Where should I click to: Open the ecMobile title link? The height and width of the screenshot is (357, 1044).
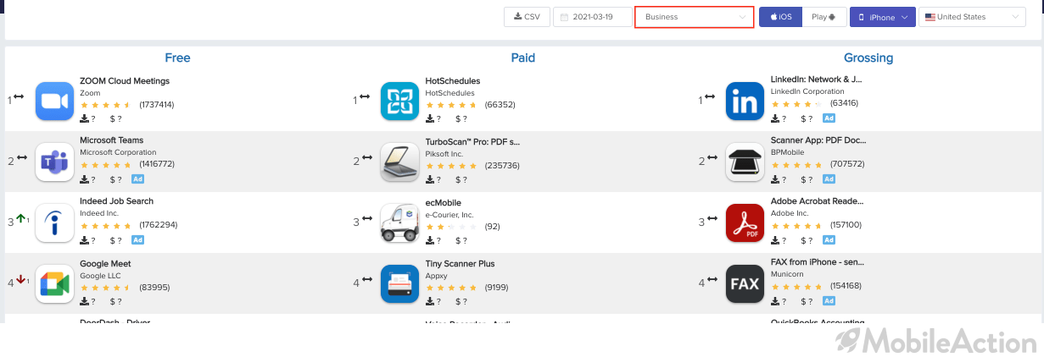(444, 201)
